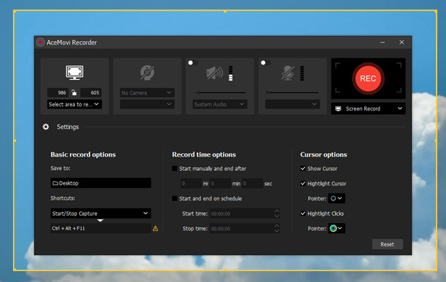Open the System Audio source dropdown

tap(220, 104)
